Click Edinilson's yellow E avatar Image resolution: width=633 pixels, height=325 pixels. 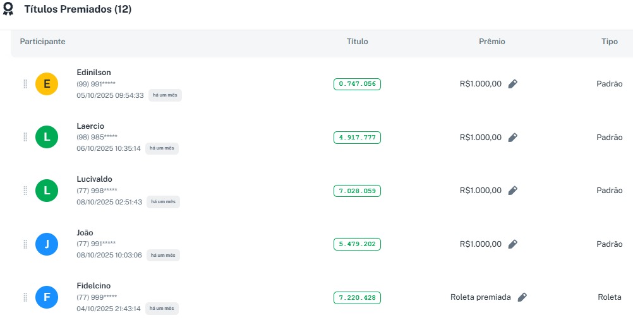(x=47, y=84)
